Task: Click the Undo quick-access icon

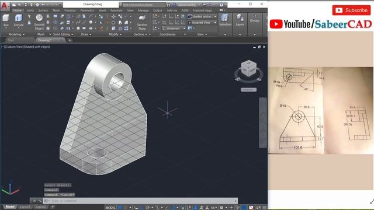Action: (43, 5)
